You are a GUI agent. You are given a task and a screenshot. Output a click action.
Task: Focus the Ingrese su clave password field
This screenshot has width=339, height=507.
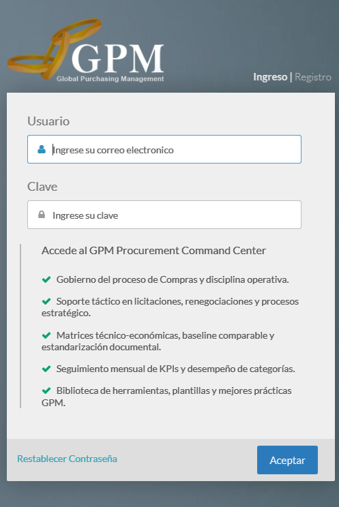click(x=164, y=215)
